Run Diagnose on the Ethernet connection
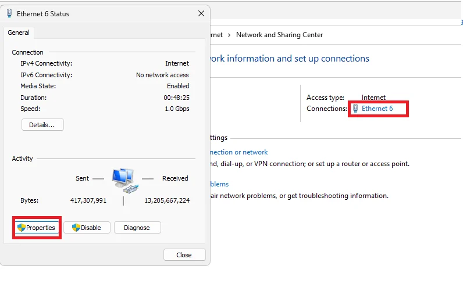463x284 pixels. click(137, 228)
